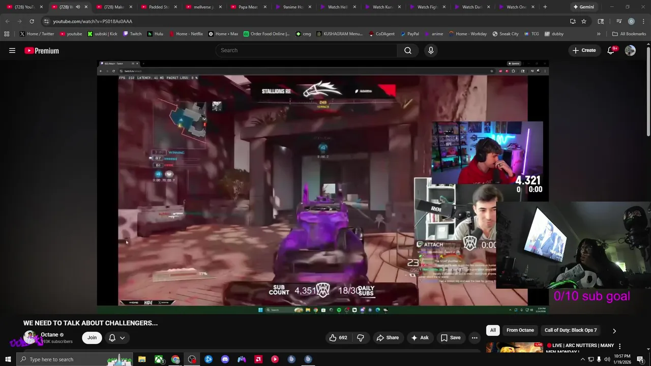Open the PayPal bookmark
The width and height of the screenshot is (651, 366).
pyautogui.click(x=409, y=34)
